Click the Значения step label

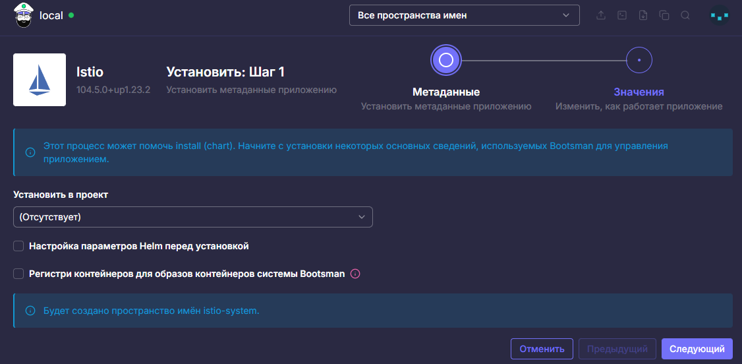639,92
